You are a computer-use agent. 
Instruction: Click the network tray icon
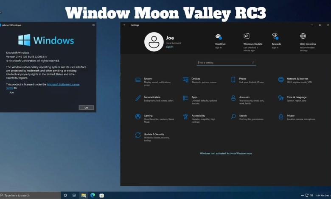pos(307,196)
